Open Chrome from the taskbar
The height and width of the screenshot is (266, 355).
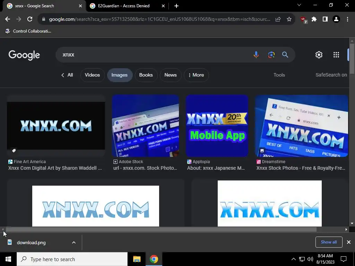pos(154,259)
